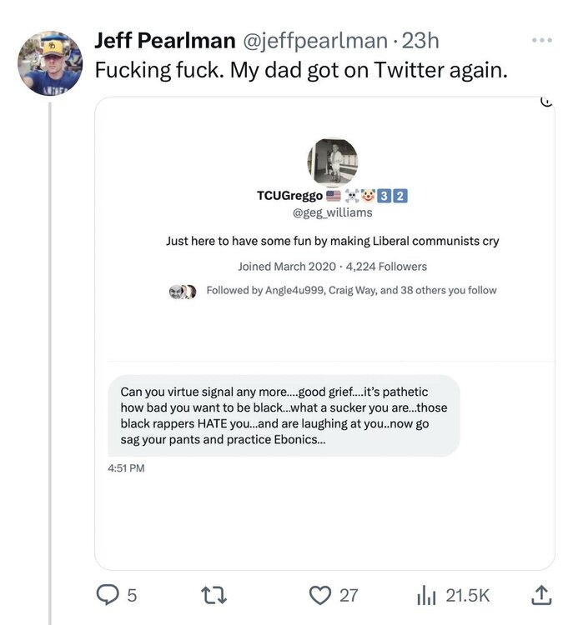The image size is (573, 625).
Task: Open the three-dot more options menu
Action: (x=541, y=39)
